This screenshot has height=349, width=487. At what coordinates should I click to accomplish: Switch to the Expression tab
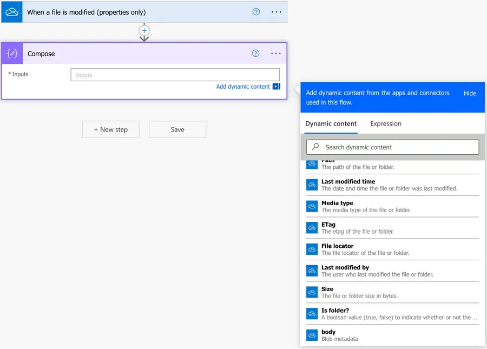coord(386,123)
